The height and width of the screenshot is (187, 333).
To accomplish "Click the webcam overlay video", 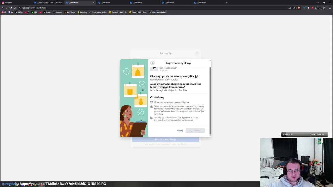I will [296, 163].
